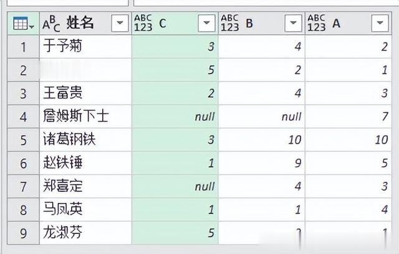Select row number 9 header
The width and height of the screenshot is (399, 254).
point(24,233)
